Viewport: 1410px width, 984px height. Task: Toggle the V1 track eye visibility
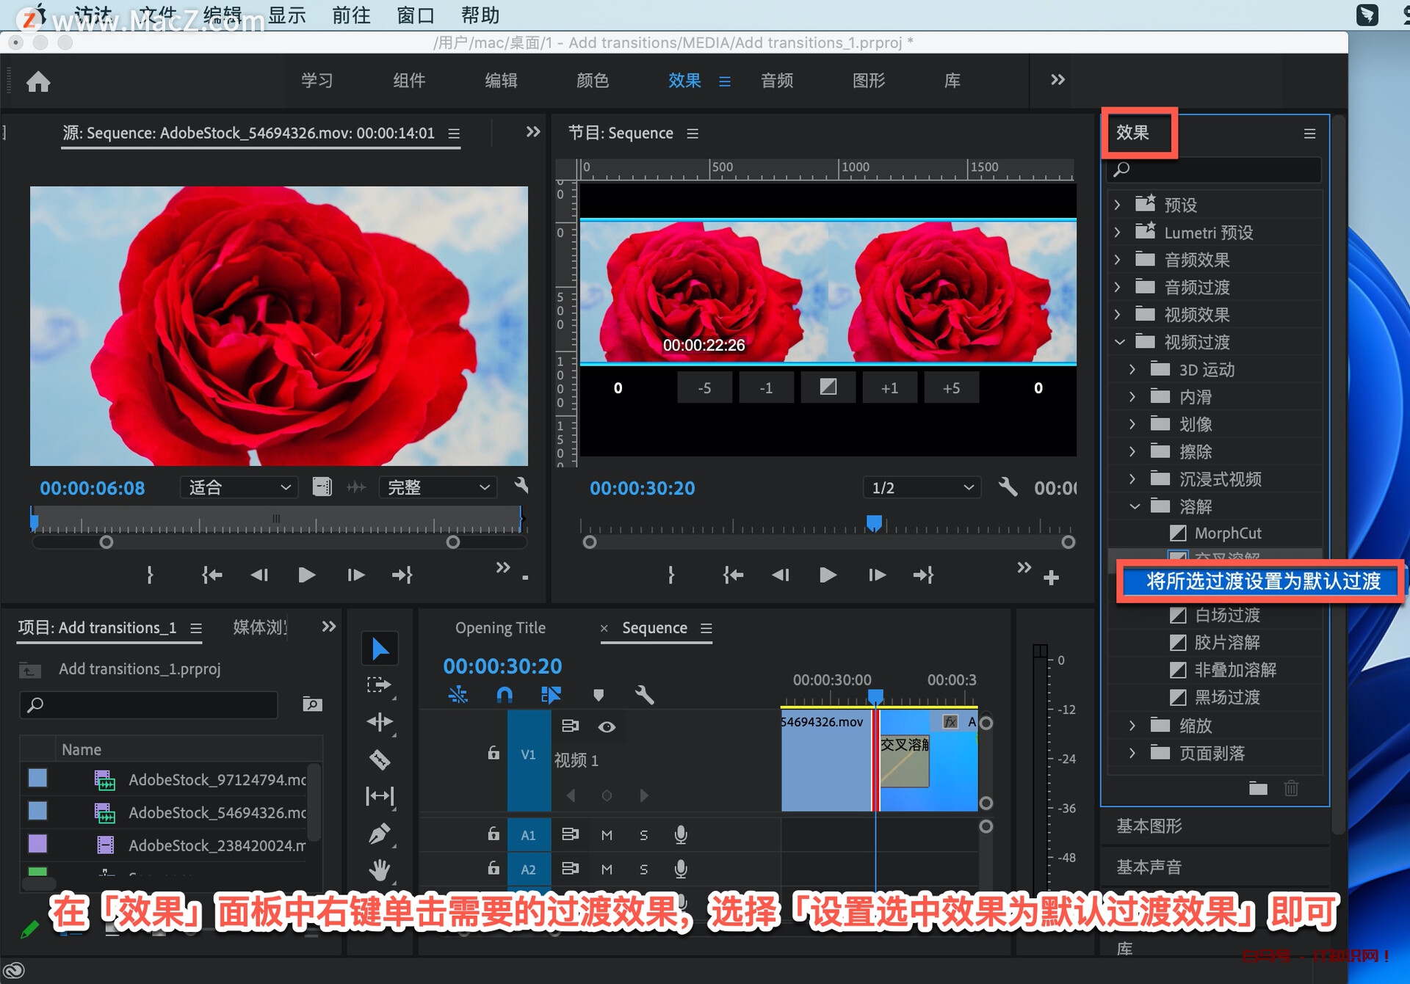point(607,726)
